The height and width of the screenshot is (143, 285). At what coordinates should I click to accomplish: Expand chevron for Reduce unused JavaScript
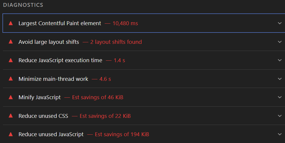(x=279, y=134)
